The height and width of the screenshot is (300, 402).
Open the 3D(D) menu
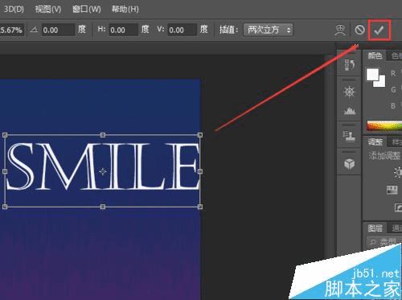click(x=14, y=9)
